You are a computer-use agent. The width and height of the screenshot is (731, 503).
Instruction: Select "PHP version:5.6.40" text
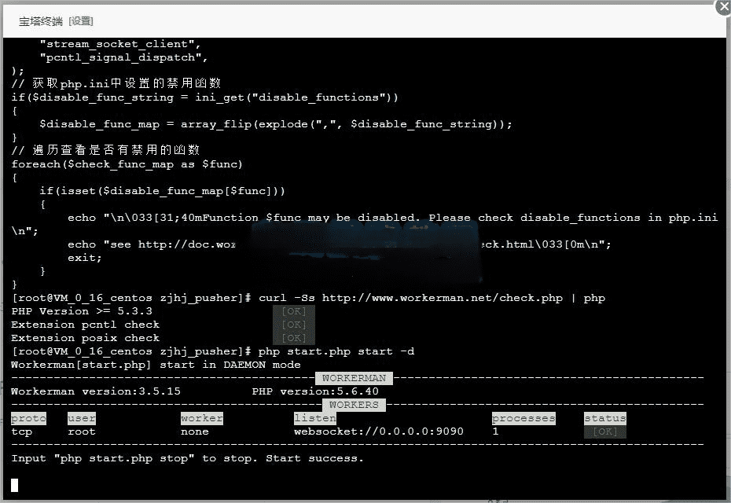coord(315,391)
